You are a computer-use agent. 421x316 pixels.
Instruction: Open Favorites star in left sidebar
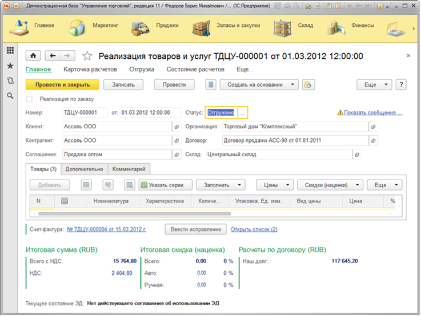10,66
